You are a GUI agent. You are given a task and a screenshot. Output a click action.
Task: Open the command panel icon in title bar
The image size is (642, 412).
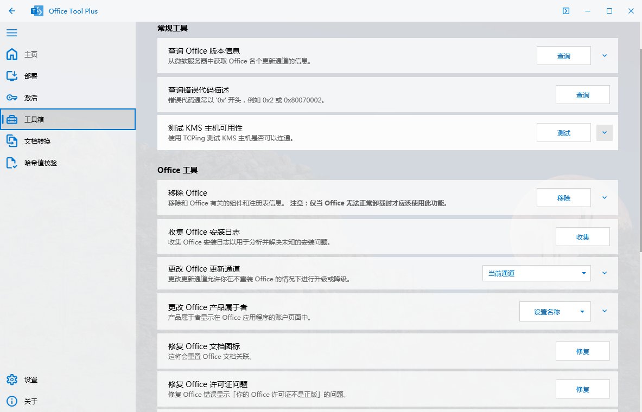point(566,11)
